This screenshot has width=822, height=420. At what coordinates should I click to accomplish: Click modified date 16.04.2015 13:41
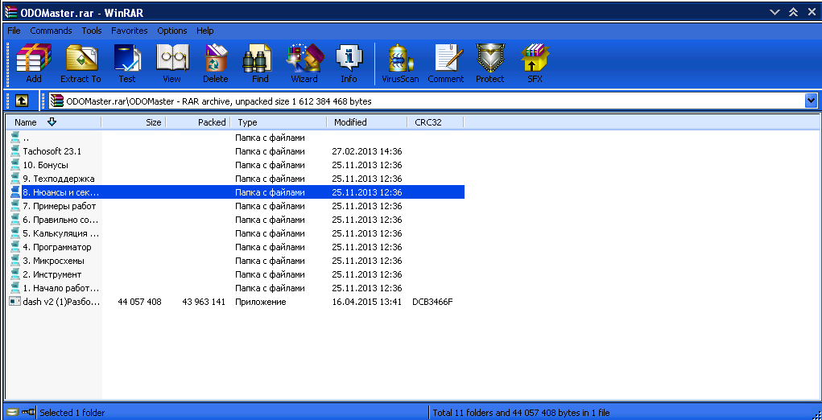pyautogui.click(x=367, y=302)
